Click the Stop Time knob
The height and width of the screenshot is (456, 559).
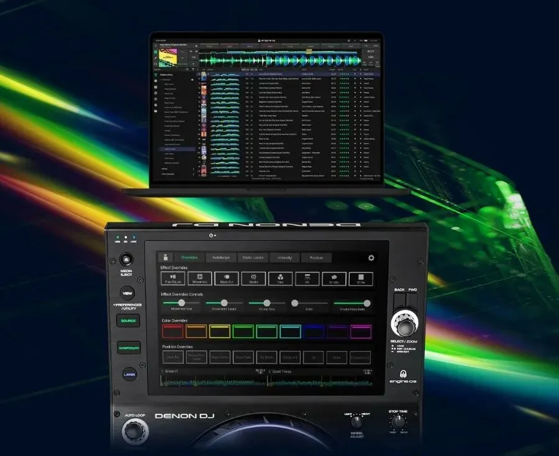click(x=398, y=422)
